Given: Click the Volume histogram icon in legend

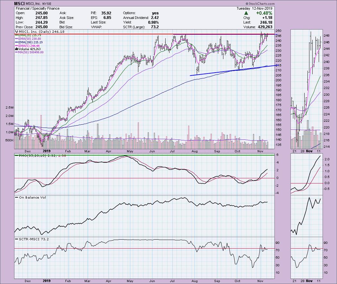Looking at the screenshot, I should pyautogui.click(x=17, y=49).
